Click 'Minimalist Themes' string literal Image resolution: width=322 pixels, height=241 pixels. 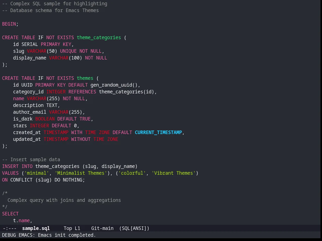coord(81,173)
